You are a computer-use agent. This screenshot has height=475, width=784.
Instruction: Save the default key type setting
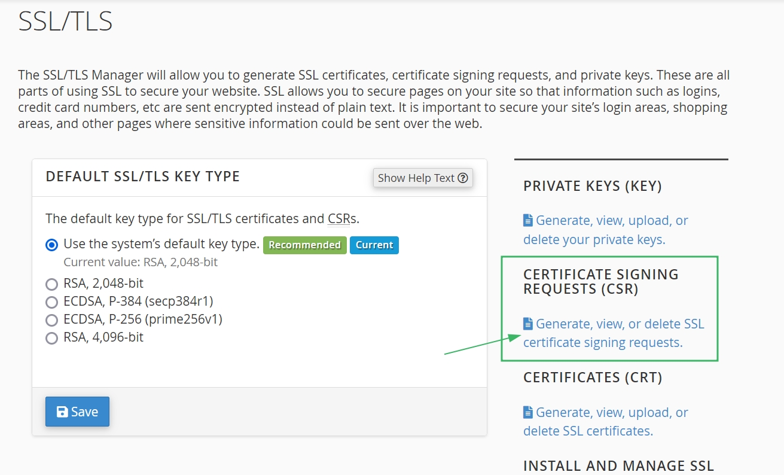point(77,412)
